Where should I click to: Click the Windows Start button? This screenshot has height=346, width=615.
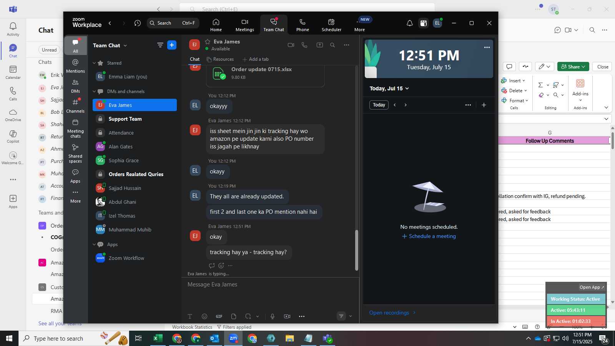(x=9, y=338)
